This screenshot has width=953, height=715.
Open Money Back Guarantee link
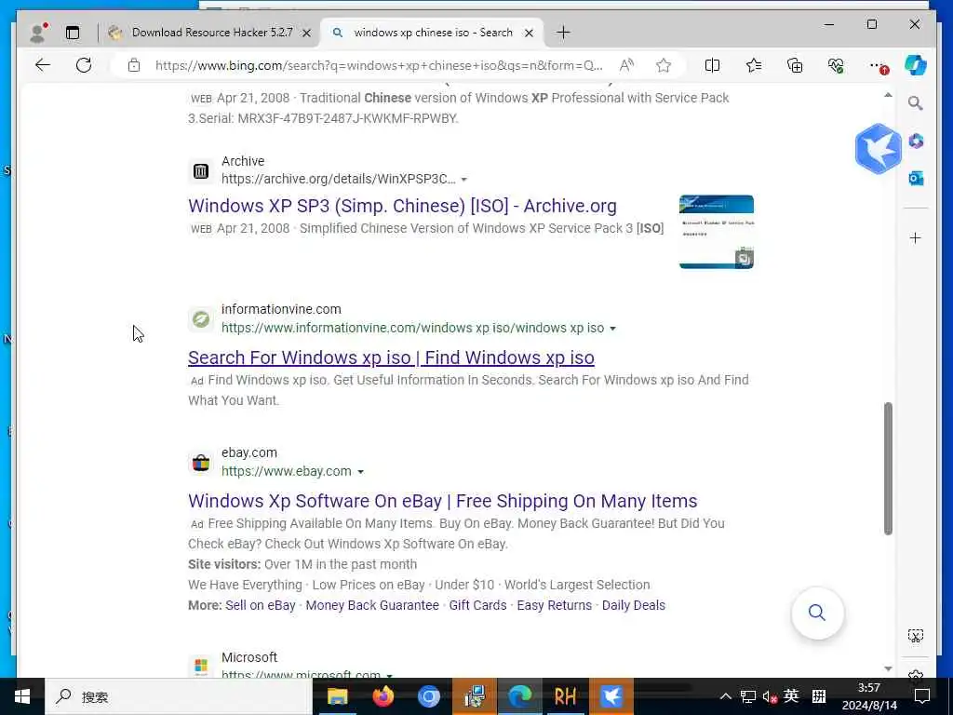pyautogui.click(x=372, y=605)
